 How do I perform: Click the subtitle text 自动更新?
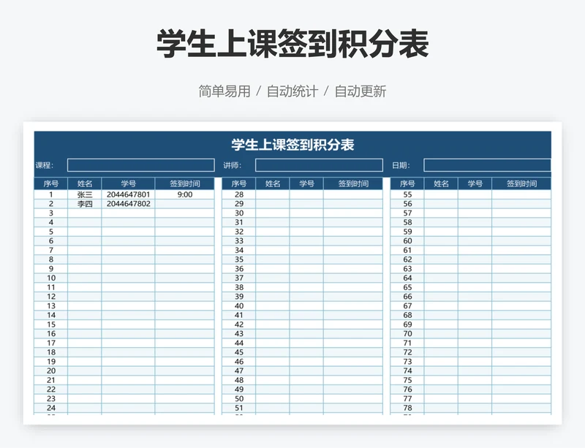360,91
